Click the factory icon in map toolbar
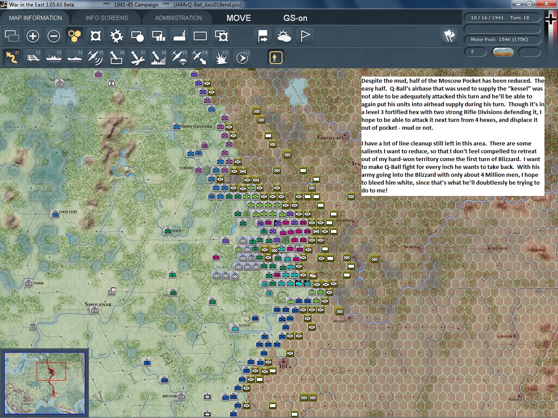Viewport: 558px width, 418px height. [x=179, y=36]
